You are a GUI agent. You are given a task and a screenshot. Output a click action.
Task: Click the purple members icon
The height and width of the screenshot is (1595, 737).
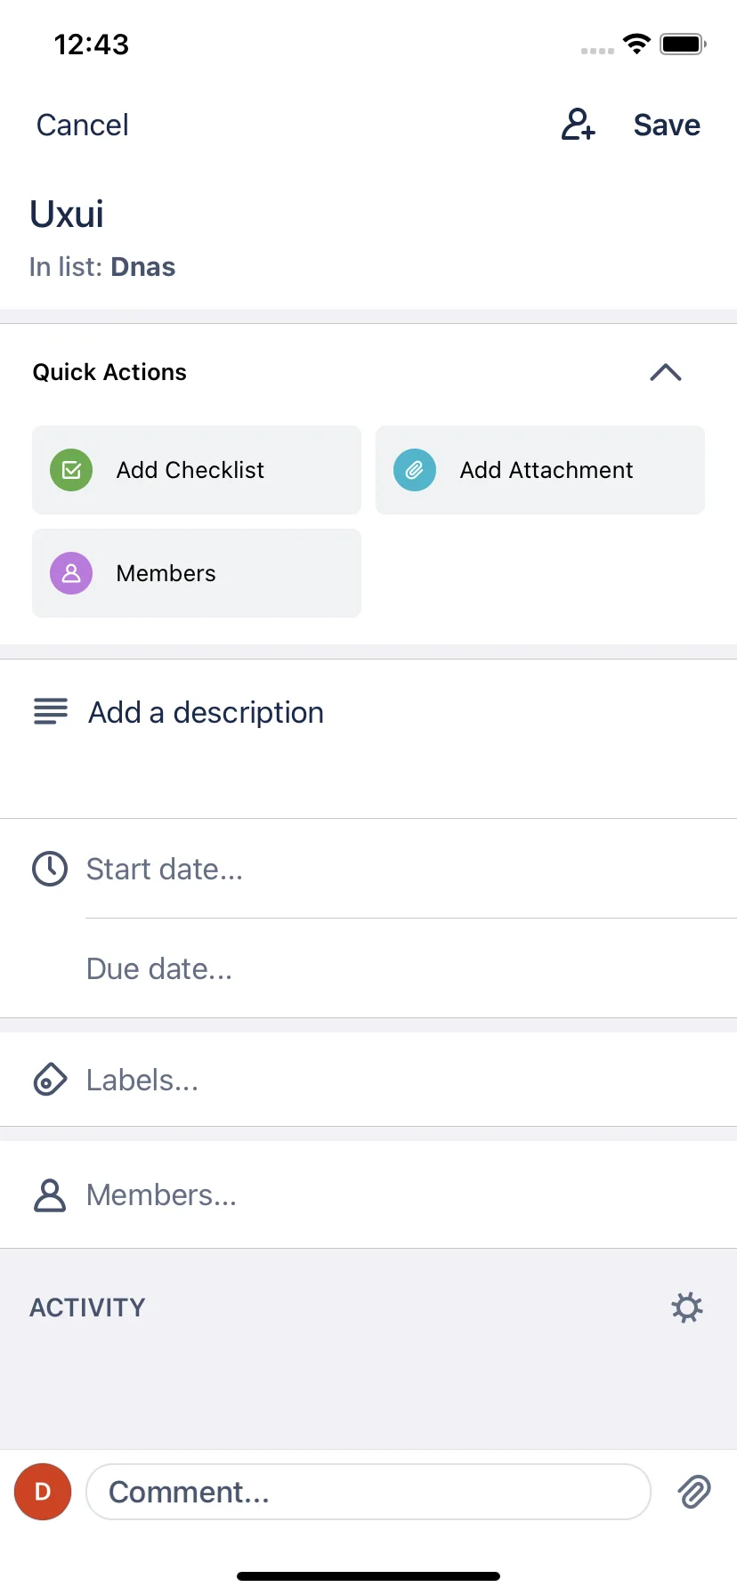71,573
